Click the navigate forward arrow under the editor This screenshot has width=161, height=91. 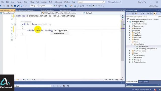[x=27, y=80]
